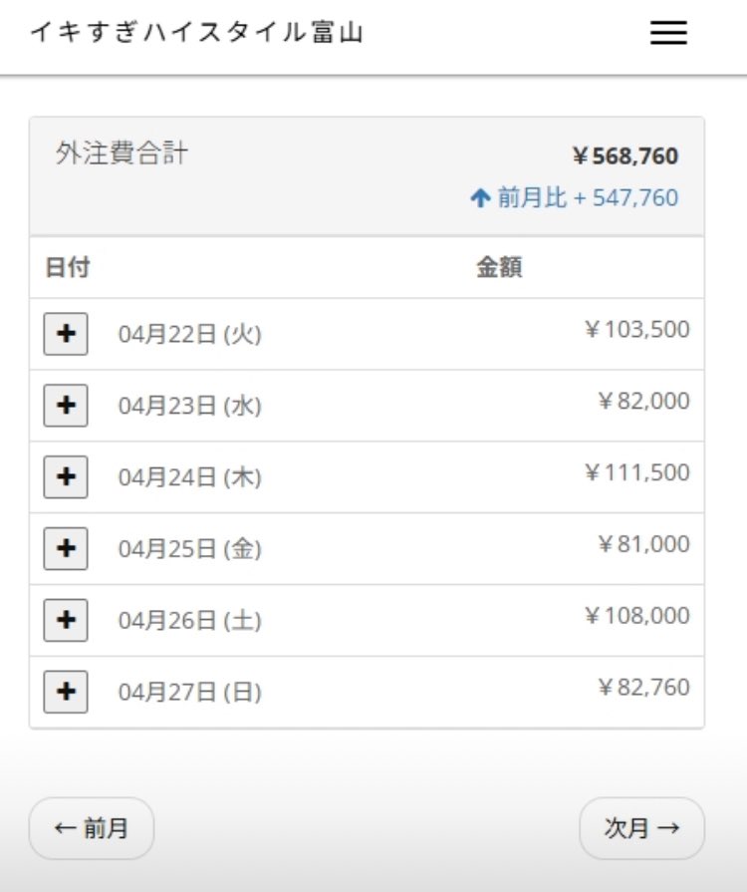Viewport: 747px width, 892px height.
Task: Click plus icon beside 04月25日 (金)
Action: click(x=66, y=549)
